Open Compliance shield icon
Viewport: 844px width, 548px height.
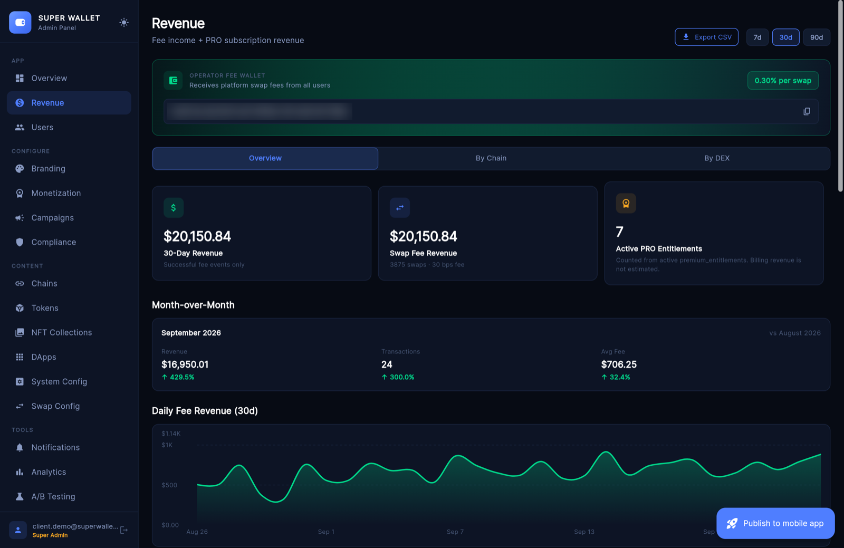coord(20,242)
